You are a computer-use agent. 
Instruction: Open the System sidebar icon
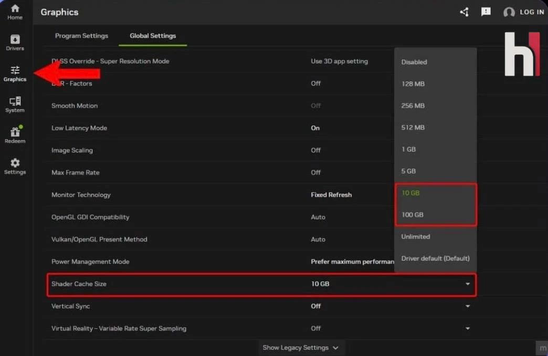point(15,104)
